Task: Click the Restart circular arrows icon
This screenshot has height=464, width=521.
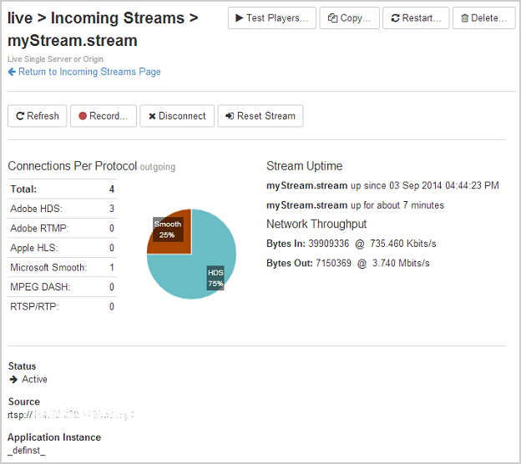Action: [395, 18]
